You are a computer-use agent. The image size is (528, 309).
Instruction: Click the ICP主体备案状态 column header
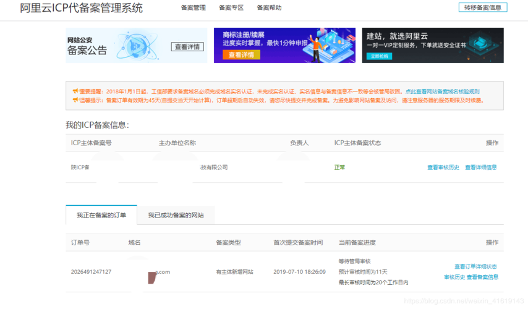(x=357, y=143)
